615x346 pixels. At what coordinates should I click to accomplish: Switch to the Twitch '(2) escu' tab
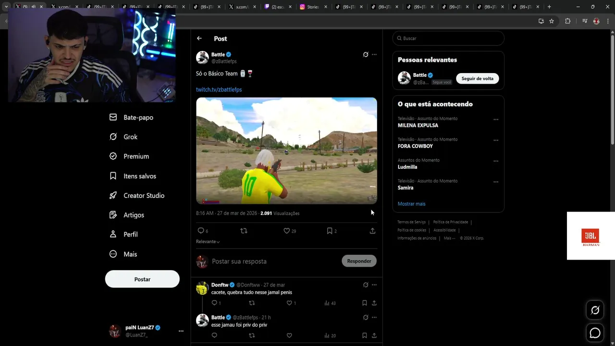pyautogui.click(x=277, y=7)
